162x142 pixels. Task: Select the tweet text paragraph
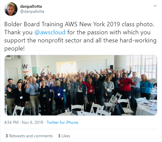(80, 36)
